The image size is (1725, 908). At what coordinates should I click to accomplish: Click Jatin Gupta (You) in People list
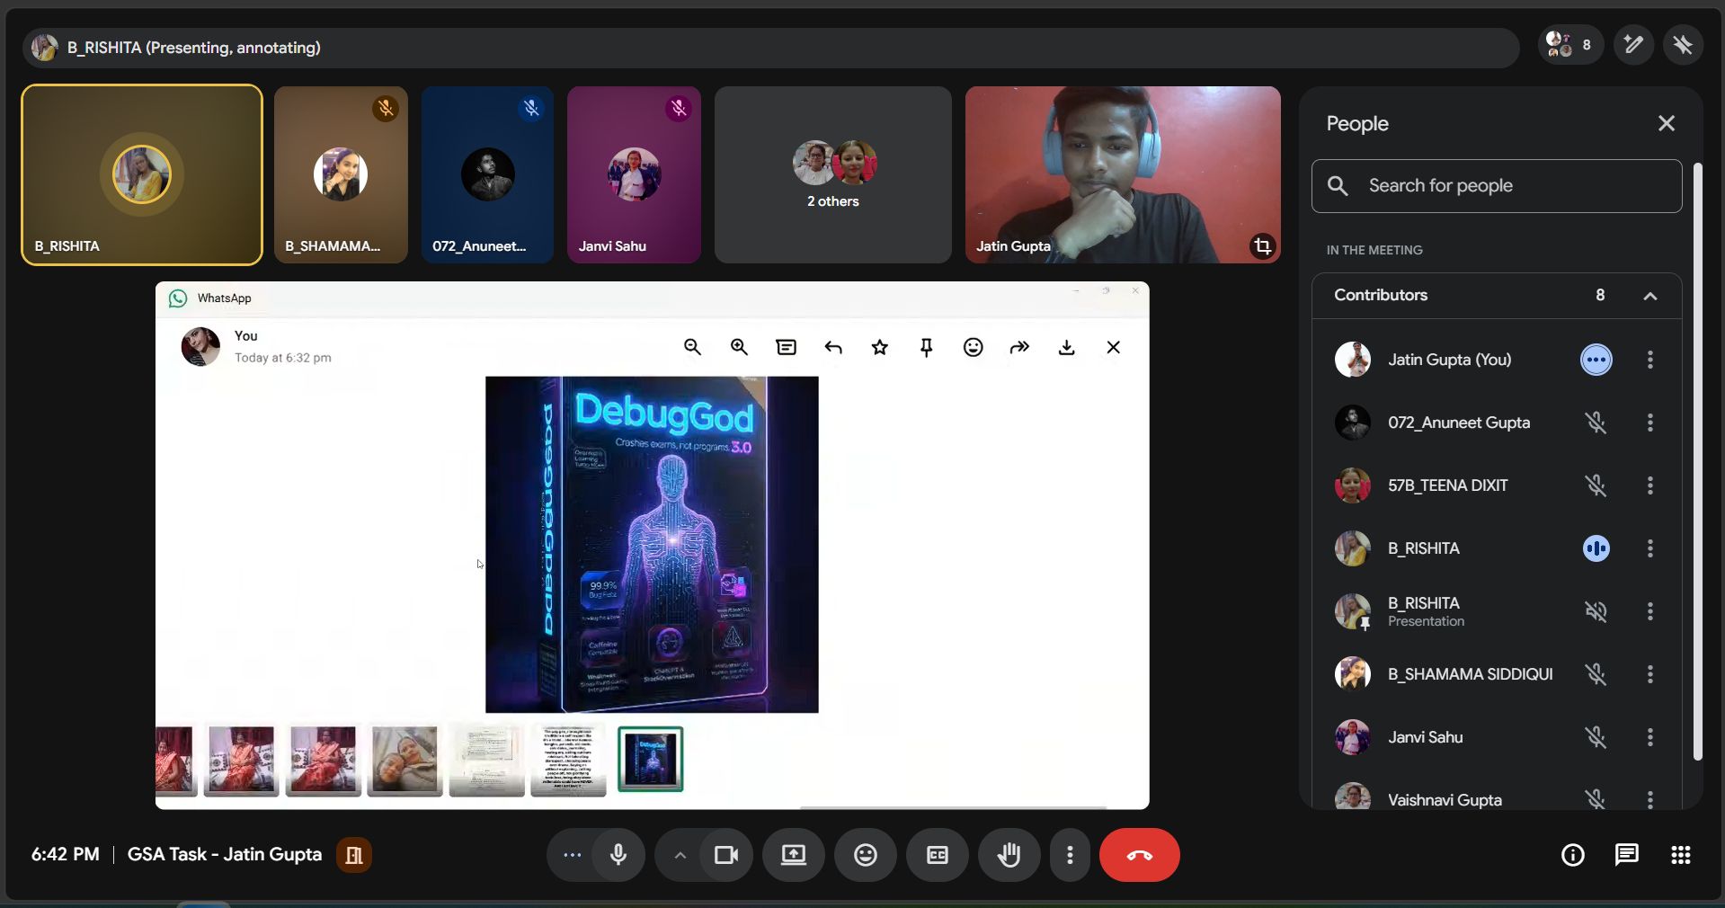click(1449, 360)
